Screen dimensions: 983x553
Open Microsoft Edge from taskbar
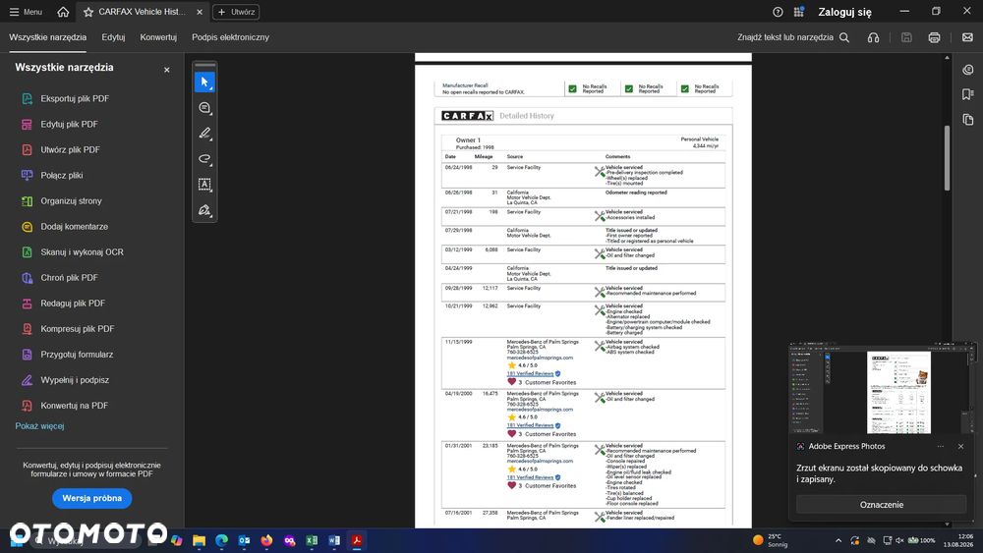click(222, 540)
